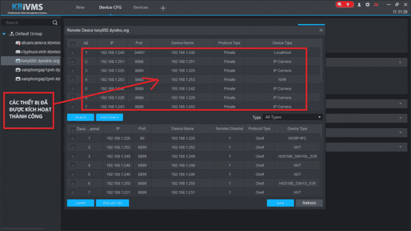Viewport: 411px width, 231px height.
Task: Switch to the Device CFG tab
Action: coord(110,8)
